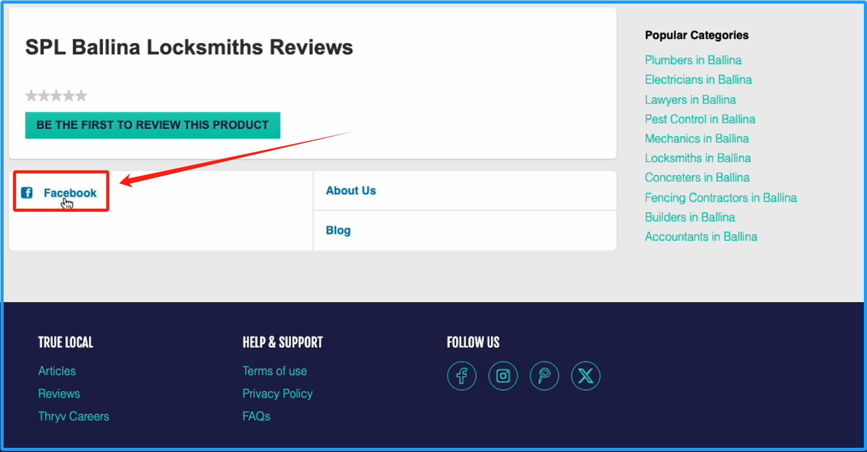This screenshot has height=452, width=867.
Task: Open the Privacy Policy link
Action: click(x=277, y=394)
